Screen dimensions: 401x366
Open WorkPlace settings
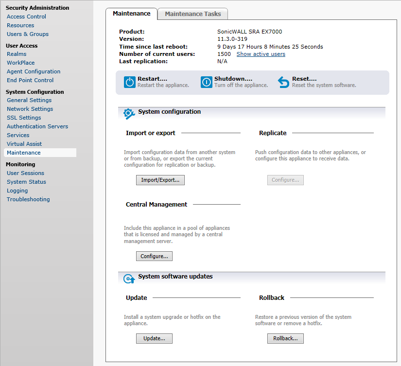(x=21, y=63)
